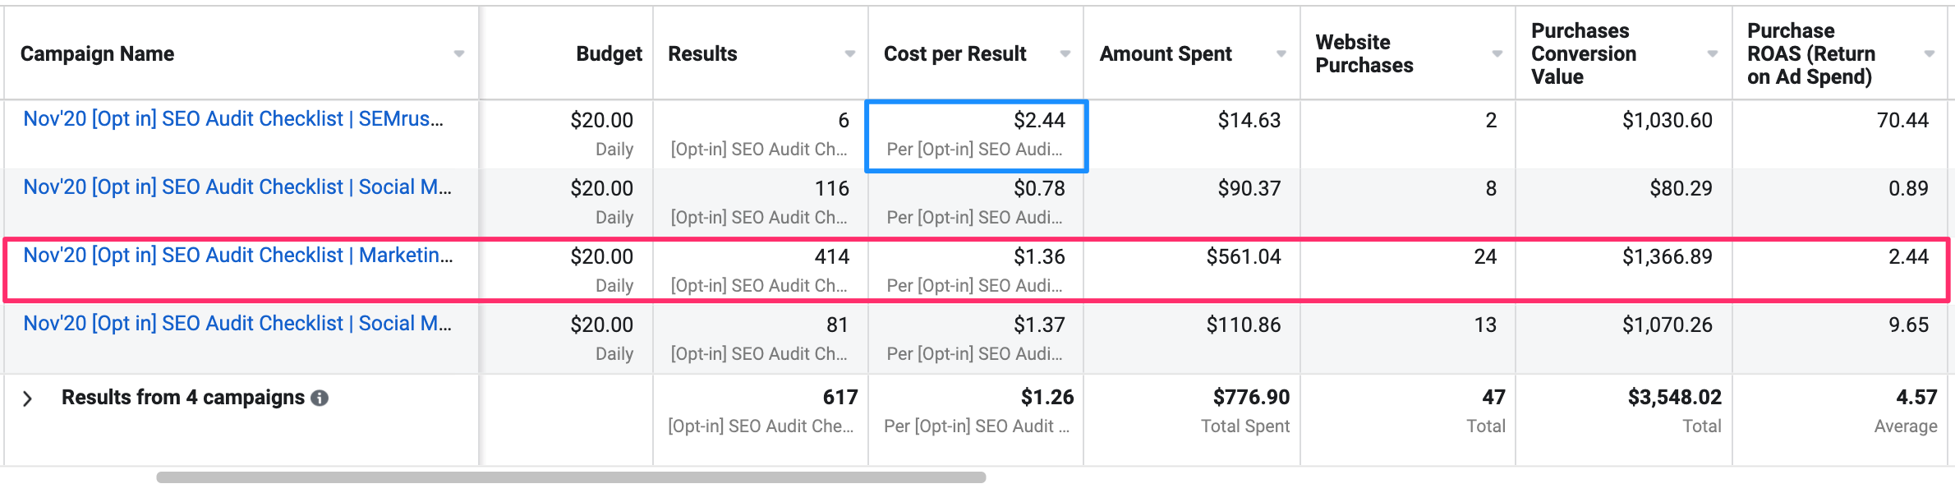This screenshot has width=1955, height=493.
Task: Click the 414 results value
Action: (x=831, y=257)
